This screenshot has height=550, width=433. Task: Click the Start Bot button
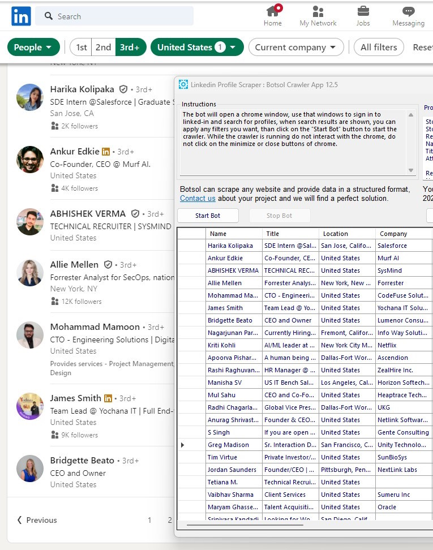coord(208,216)
